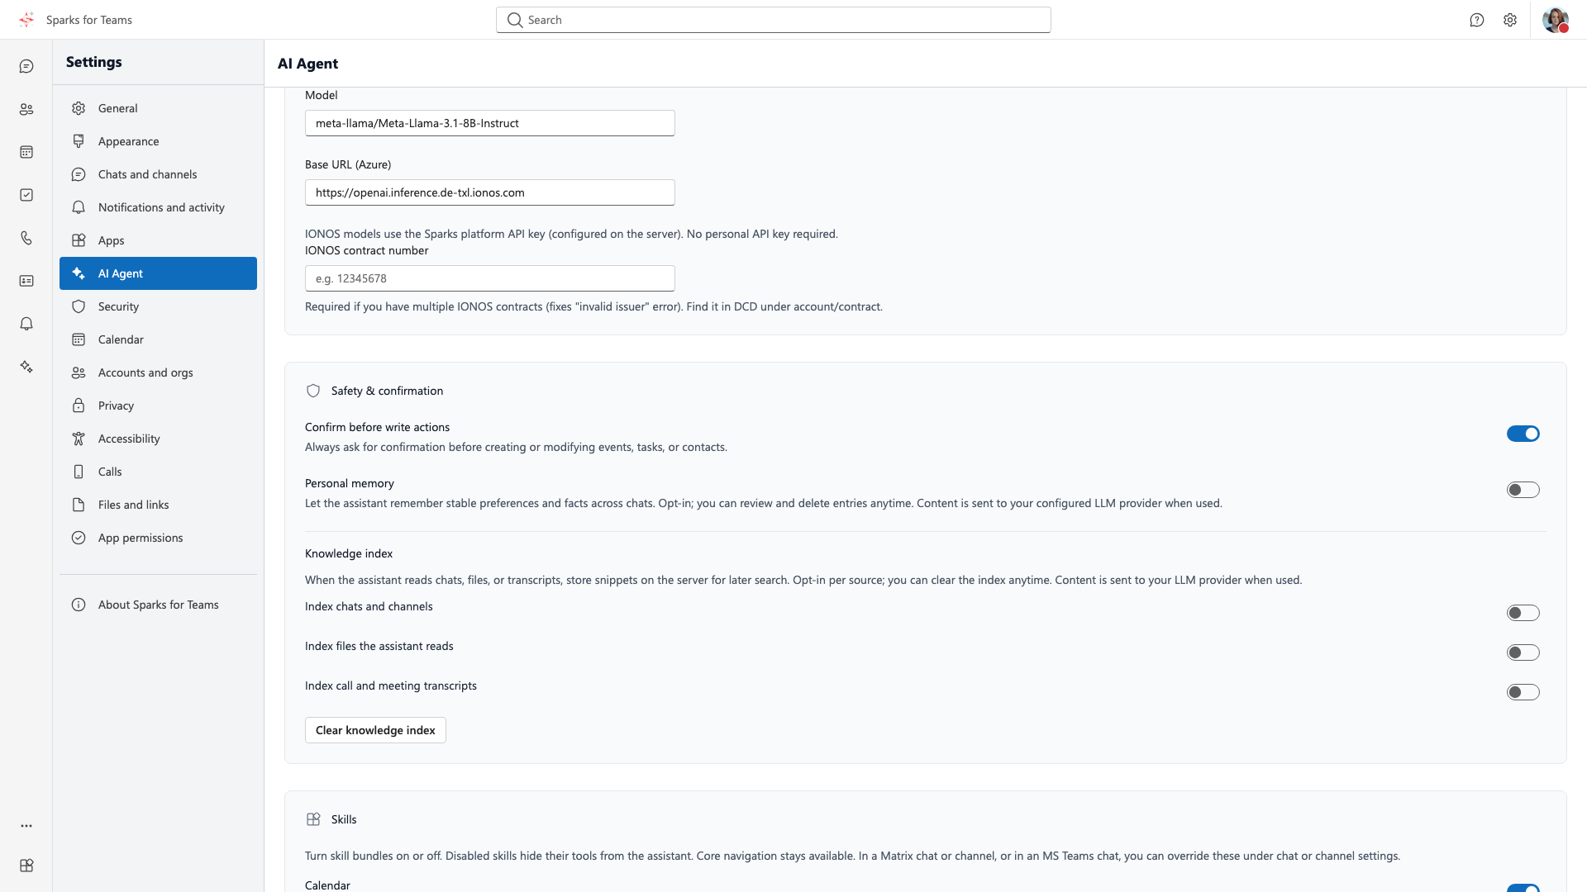The height and width of the screenshot is (892, 1587).
Task: Disable Confirm before write actions toggle
Action: pos(1523,434)
